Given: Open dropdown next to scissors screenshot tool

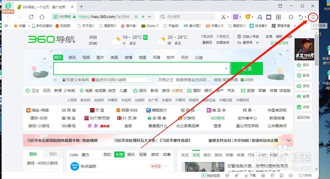Looking at the screenshot, I should (228, 17).
